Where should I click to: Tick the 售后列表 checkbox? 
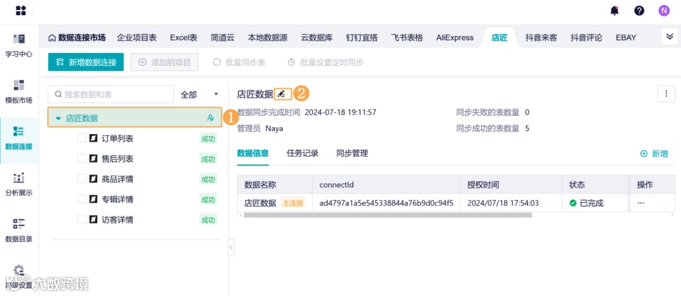coord(82,159)
